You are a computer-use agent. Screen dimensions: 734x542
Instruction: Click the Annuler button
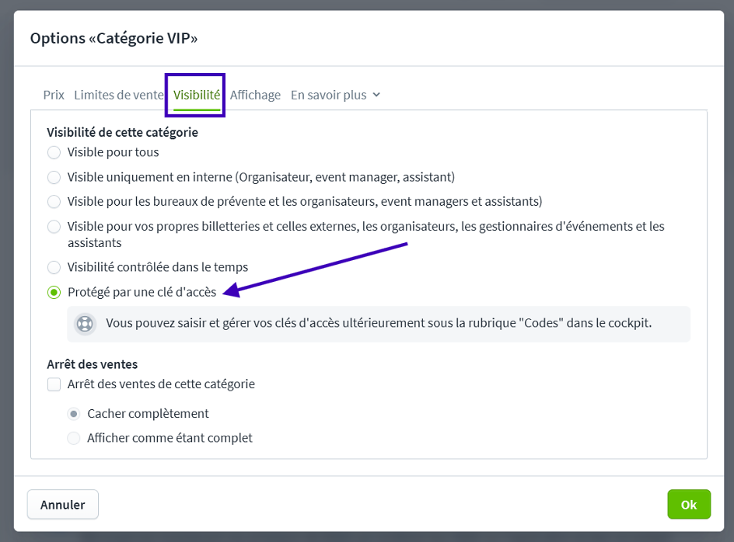tap(62, 505)
